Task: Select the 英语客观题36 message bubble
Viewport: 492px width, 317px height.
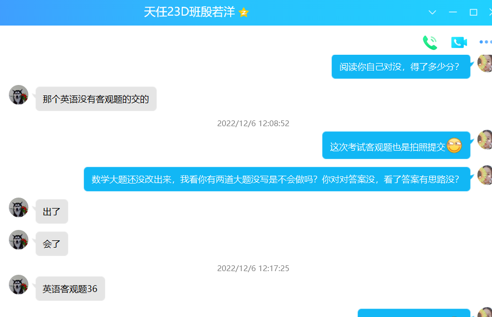Action: [x=70, y=289]
